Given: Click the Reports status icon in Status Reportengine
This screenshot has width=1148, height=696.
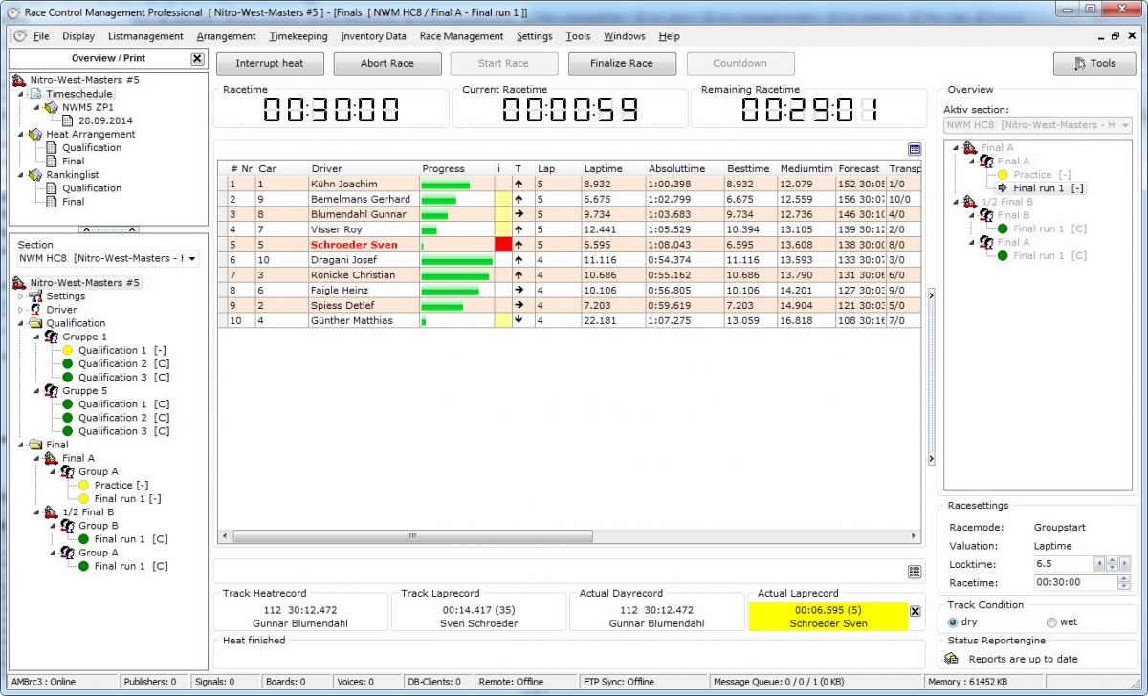Looking at the screenshot, I should coord(951,659).
